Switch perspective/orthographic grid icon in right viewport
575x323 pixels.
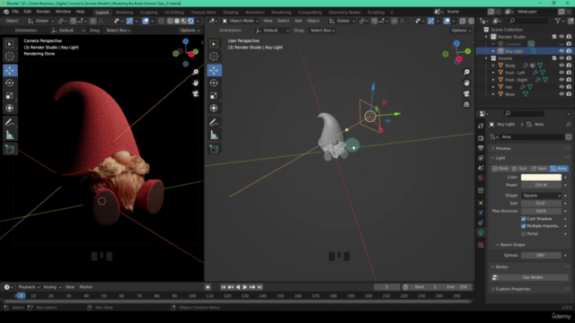tap(466, 105)
